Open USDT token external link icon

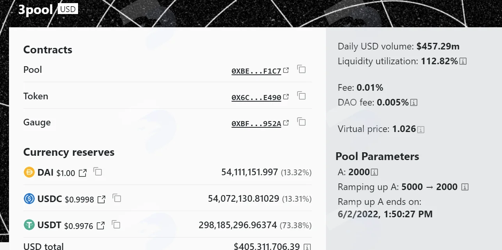101,226
